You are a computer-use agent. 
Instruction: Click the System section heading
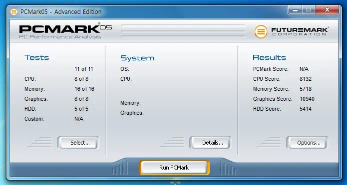click(x=137, y=58)
